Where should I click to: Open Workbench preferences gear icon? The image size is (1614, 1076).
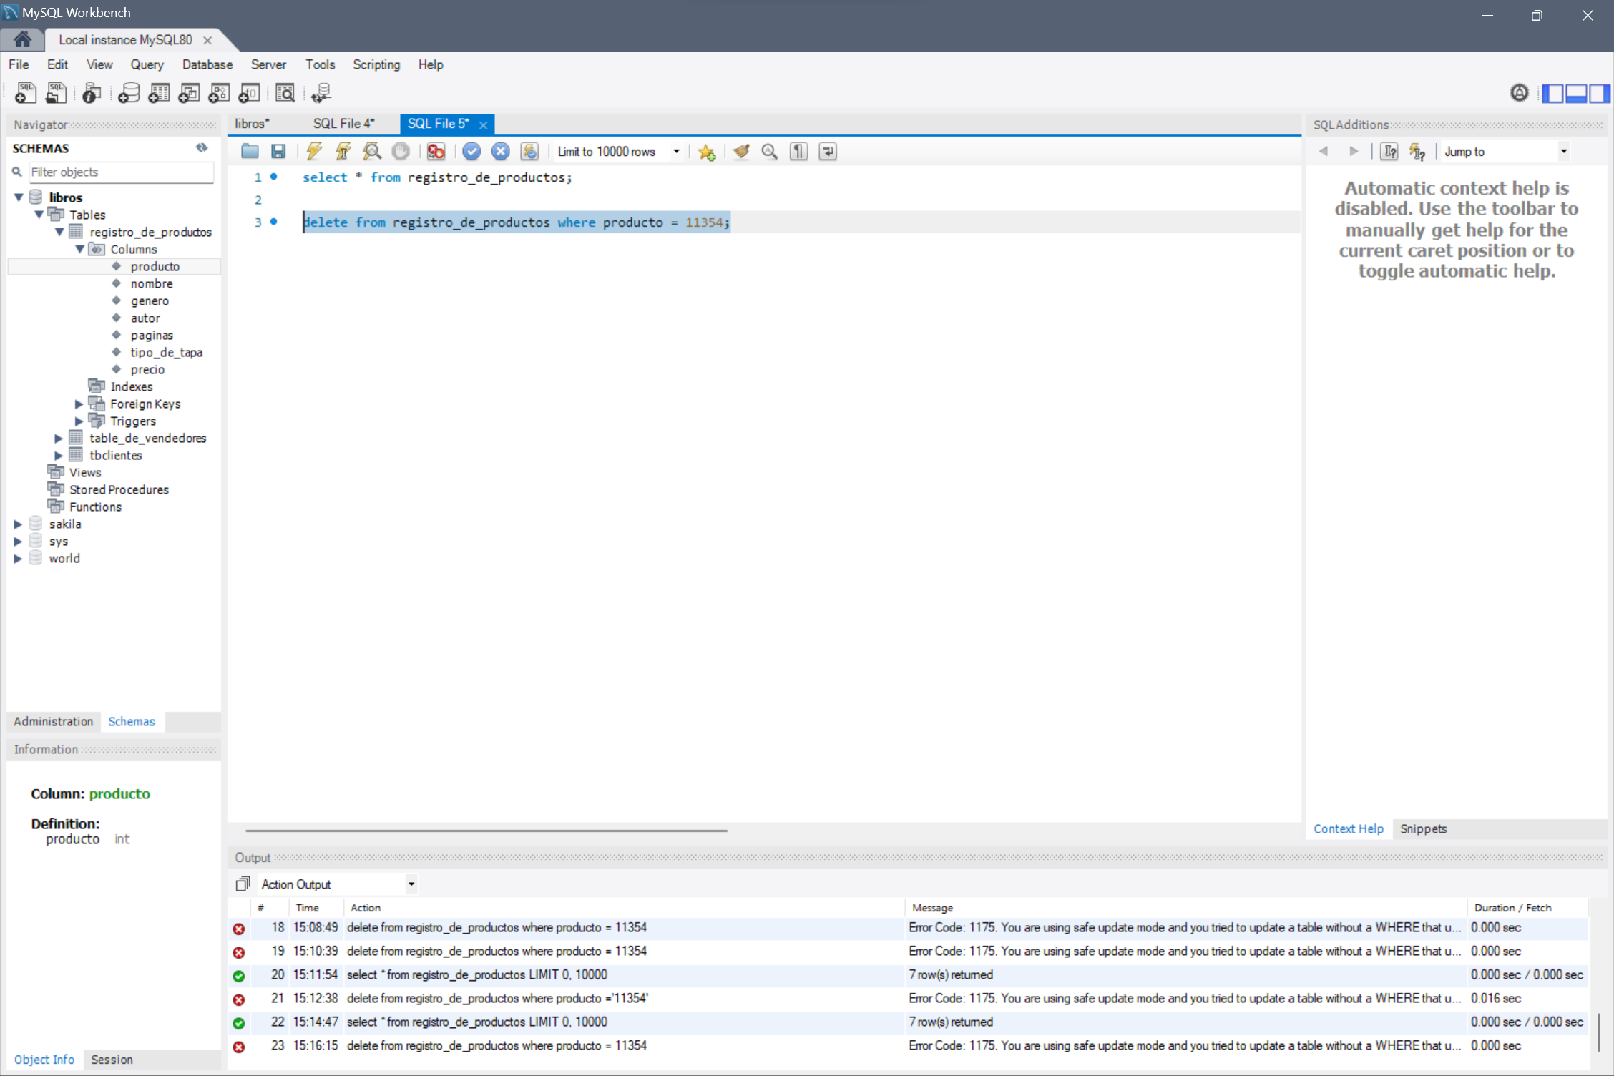tap(1519, 92)
